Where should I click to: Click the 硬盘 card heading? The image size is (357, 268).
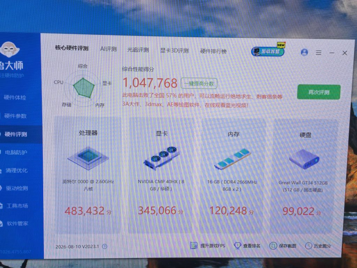point(305,135)
